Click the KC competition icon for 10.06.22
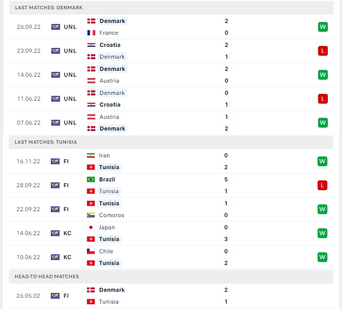 coord(56,257)
